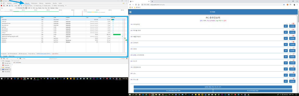Clear console with the prohibition icon
The height and width of the screenshot is (96, 299).
4,58
